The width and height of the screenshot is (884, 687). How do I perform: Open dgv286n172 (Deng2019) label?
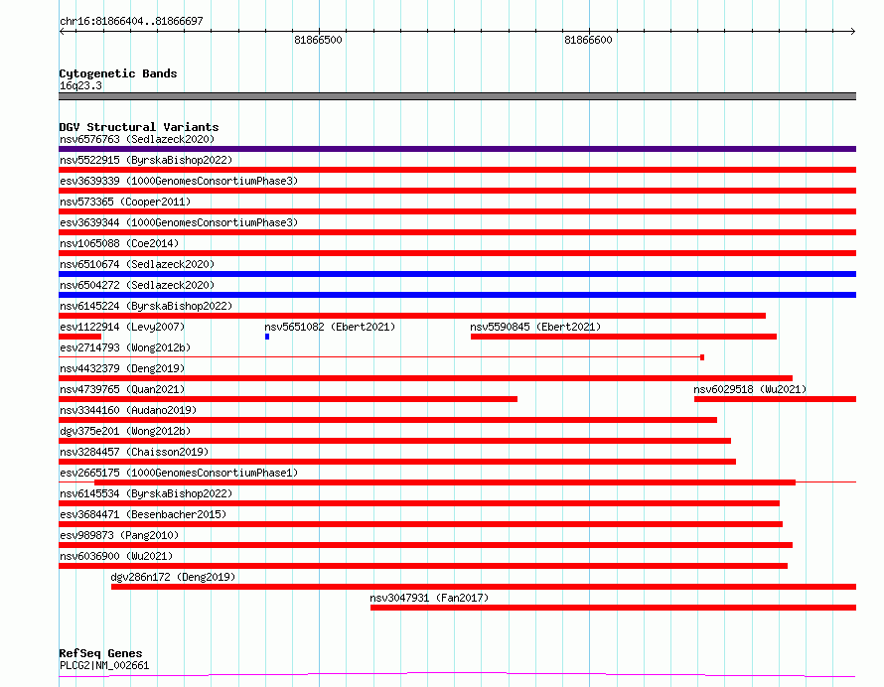(173, 577)
